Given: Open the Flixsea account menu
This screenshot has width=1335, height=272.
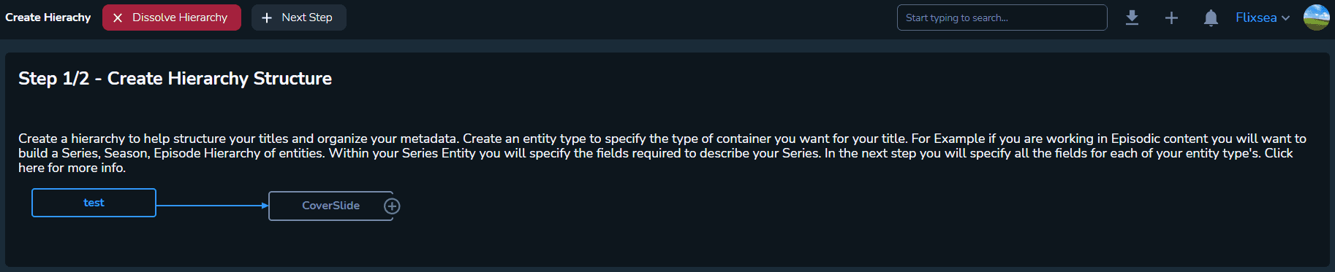Looking at the screenshot, I should coord(1263,18).
